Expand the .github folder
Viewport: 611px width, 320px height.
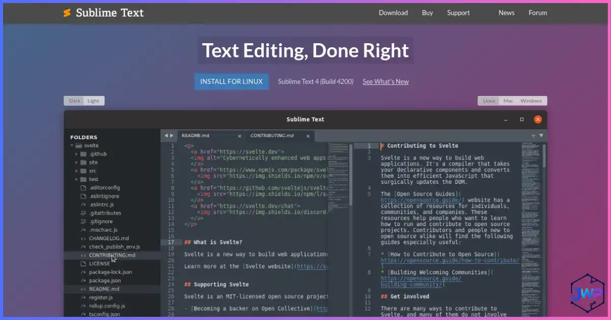point(77,154)
